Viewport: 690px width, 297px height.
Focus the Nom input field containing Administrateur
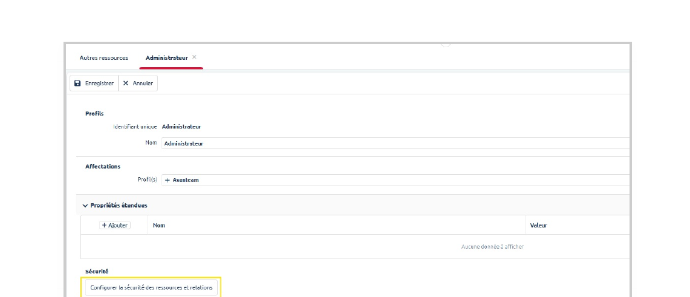click(393, 143)
